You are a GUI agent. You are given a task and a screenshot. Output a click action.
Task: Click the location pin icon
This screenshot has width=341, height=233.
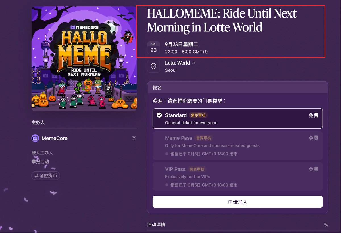tap(153, 66)
